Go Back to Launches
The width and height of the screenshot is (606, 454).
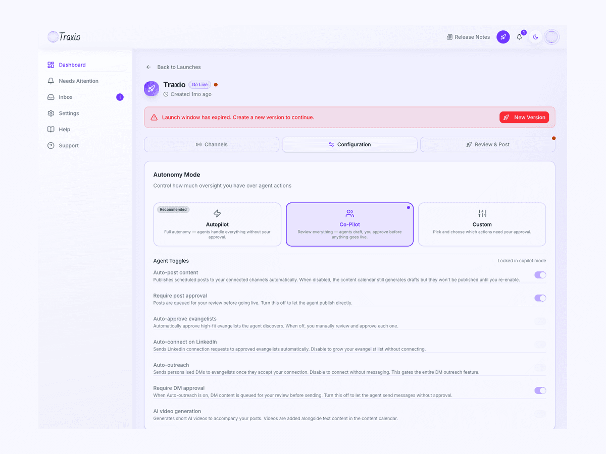tap(173, 67)
